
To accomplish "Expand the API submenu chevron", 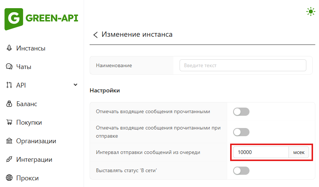I will tap(75, 85).
